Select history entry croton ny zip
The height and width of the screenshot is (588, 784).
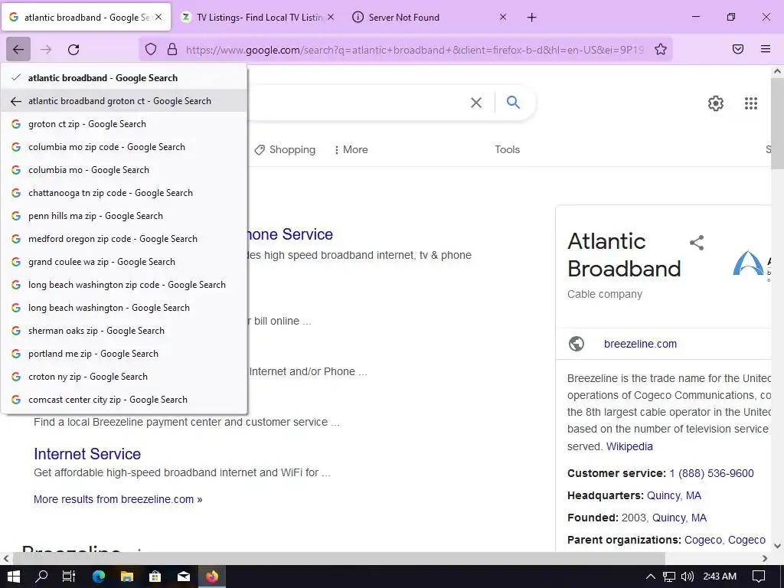click(x=124, y=377)
